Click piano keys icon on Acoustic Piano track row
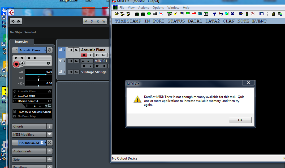The image size is (285, 168). coord(104,55)
